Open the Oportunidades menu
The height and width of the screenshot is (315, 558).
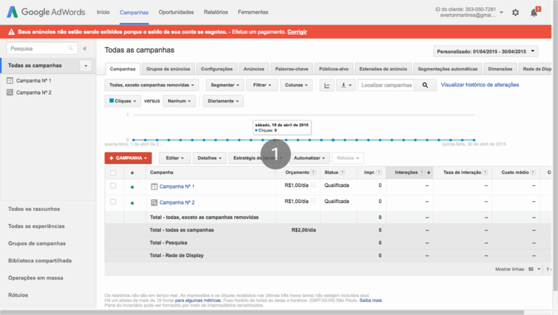coord(176,12)
